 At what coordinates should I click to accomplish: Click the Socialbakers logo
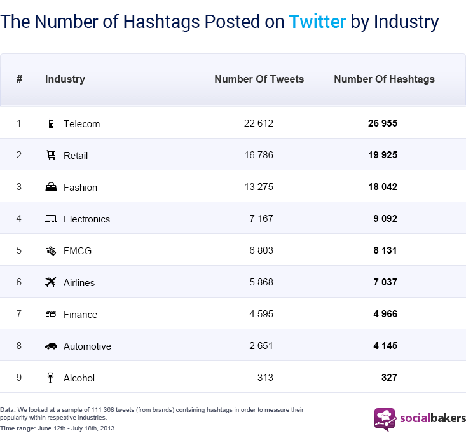[x=385, y=419]
